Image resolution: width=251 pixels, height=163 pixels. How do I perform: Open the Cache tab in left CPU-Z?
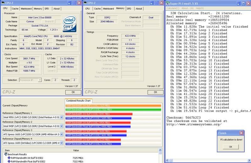click(x=15, y=9)
